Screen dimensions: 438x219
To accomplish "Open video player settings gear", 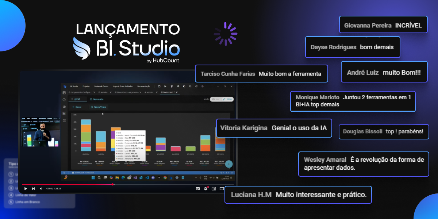I will (x=206, y=189).
